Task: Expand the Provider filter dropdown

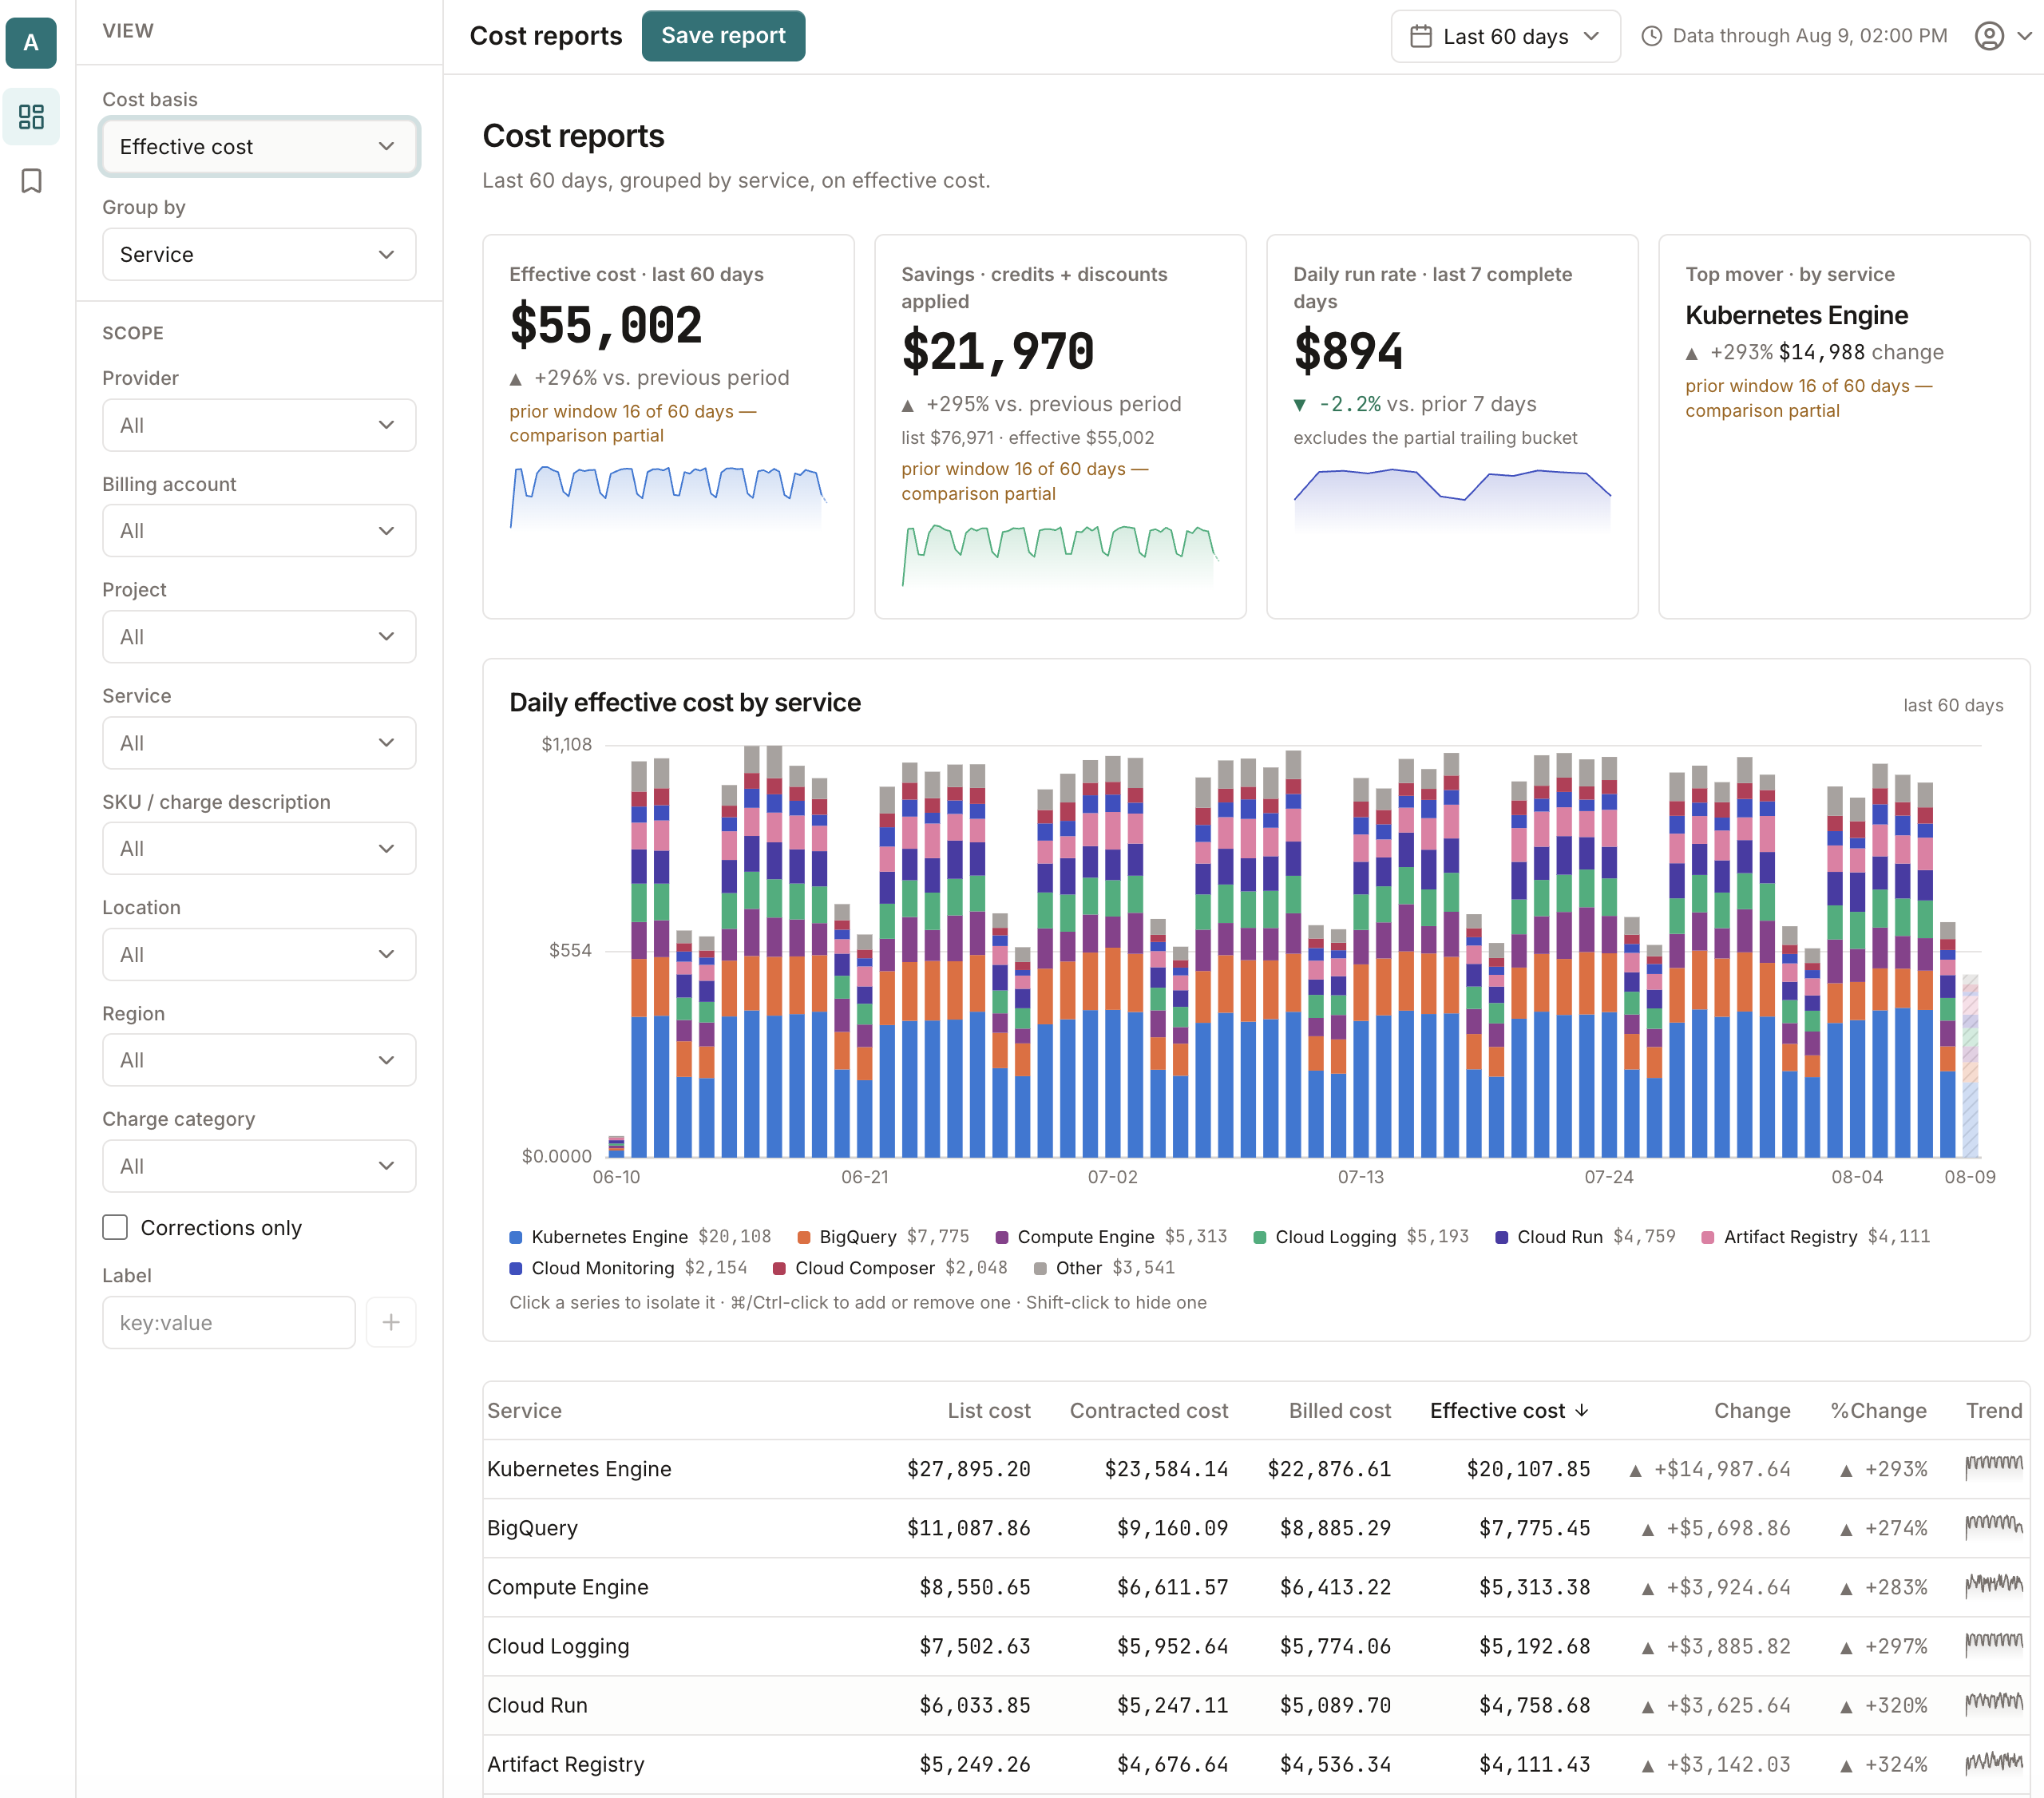Action: point(259,425)
